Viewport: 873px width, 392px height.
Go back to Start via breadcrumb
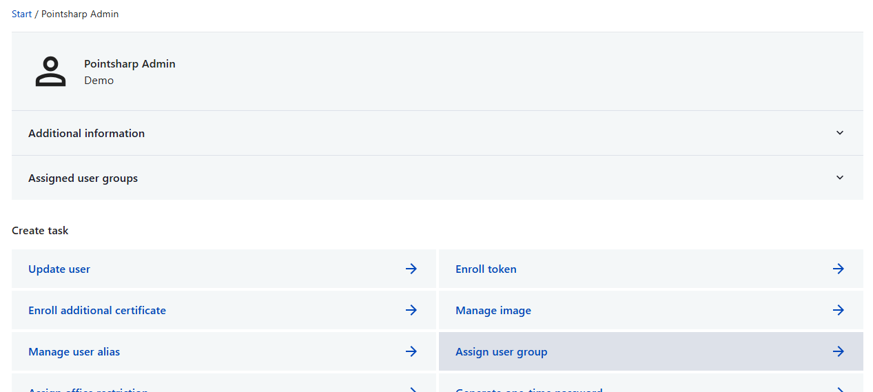[x=21, y=14]
